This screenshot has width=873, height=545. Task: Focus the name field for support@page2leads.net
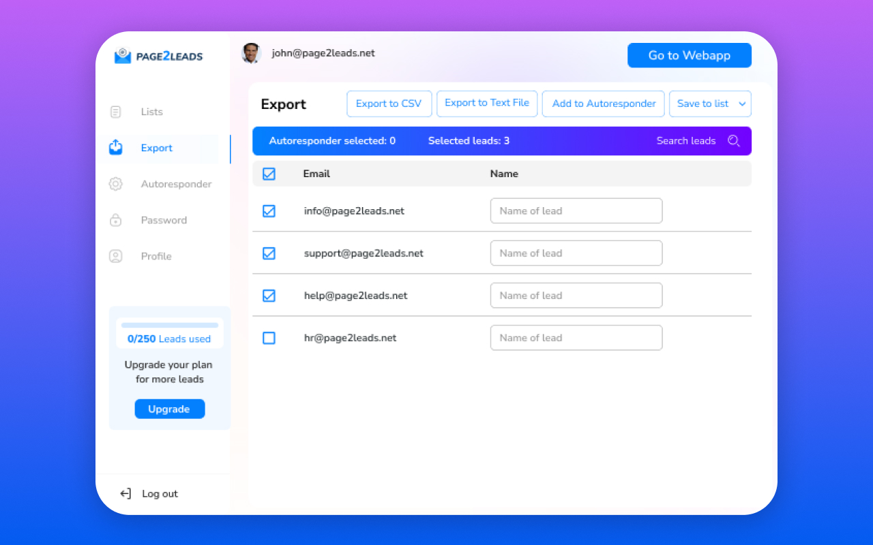pyautogui.click(x=576, y=253)
